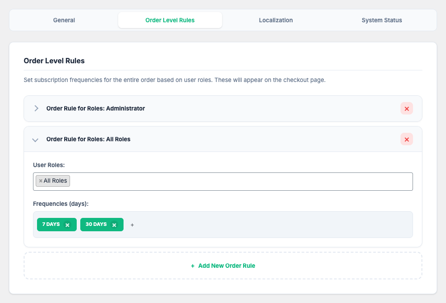The width and height of the screenshot is (446, 303).
Task: Focus the User Roles input field
Action: click(x=241, y=181)
